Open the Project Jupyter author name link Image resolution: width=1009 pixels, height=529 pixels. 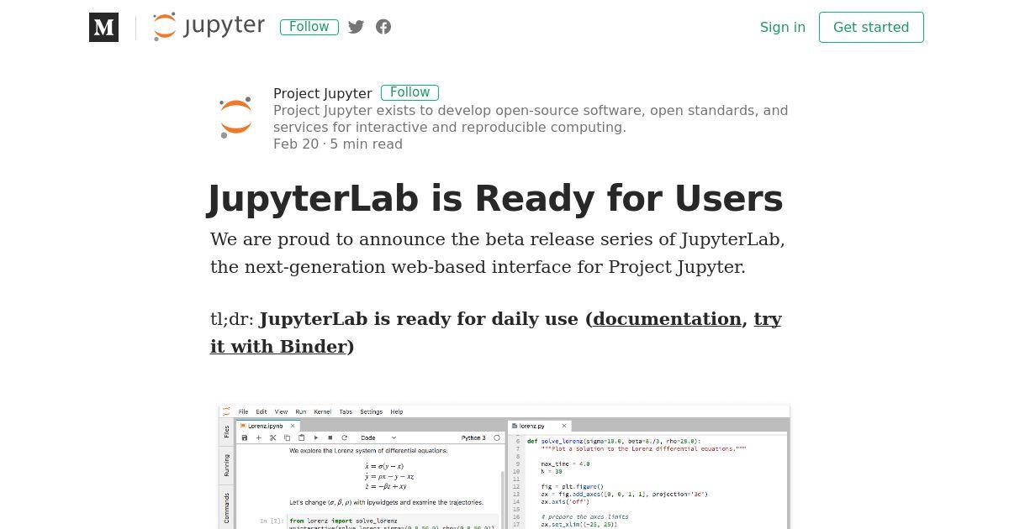(x=323, y=93)
